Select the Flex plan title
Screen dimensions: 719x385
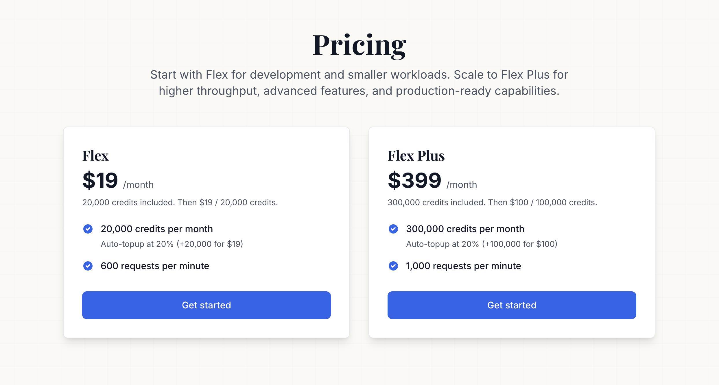[95, 156]
